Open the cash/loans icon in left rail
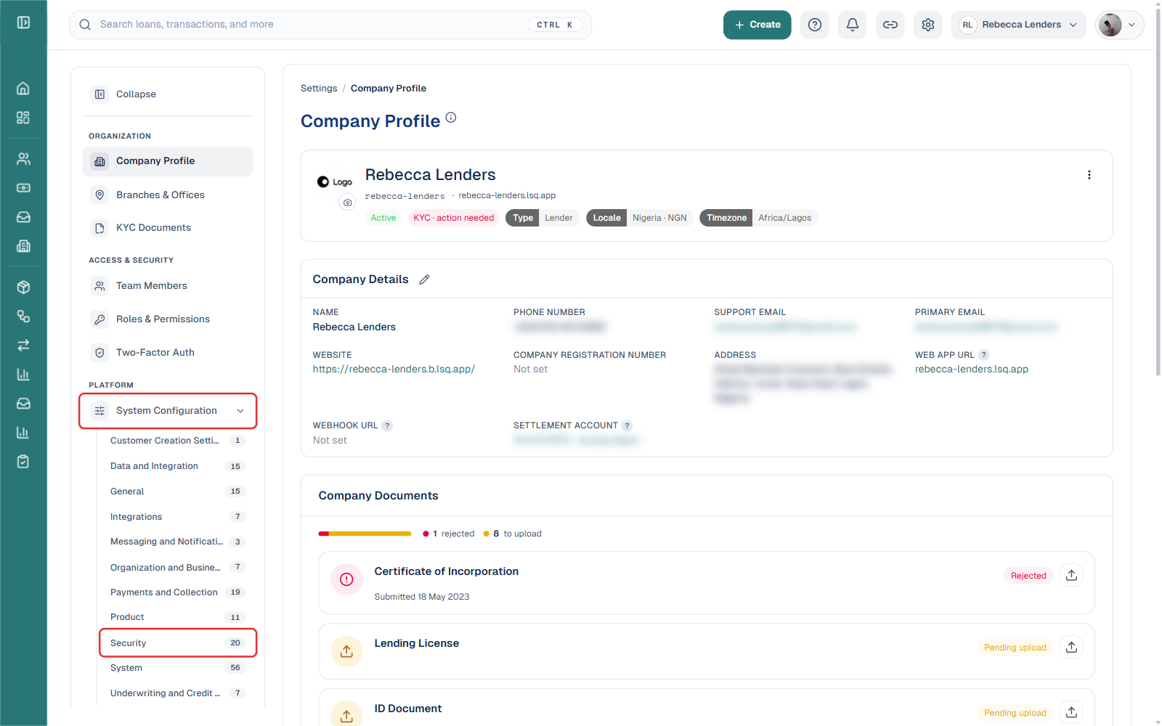This screenshot has width=1162, height=726. click(23, 188)
